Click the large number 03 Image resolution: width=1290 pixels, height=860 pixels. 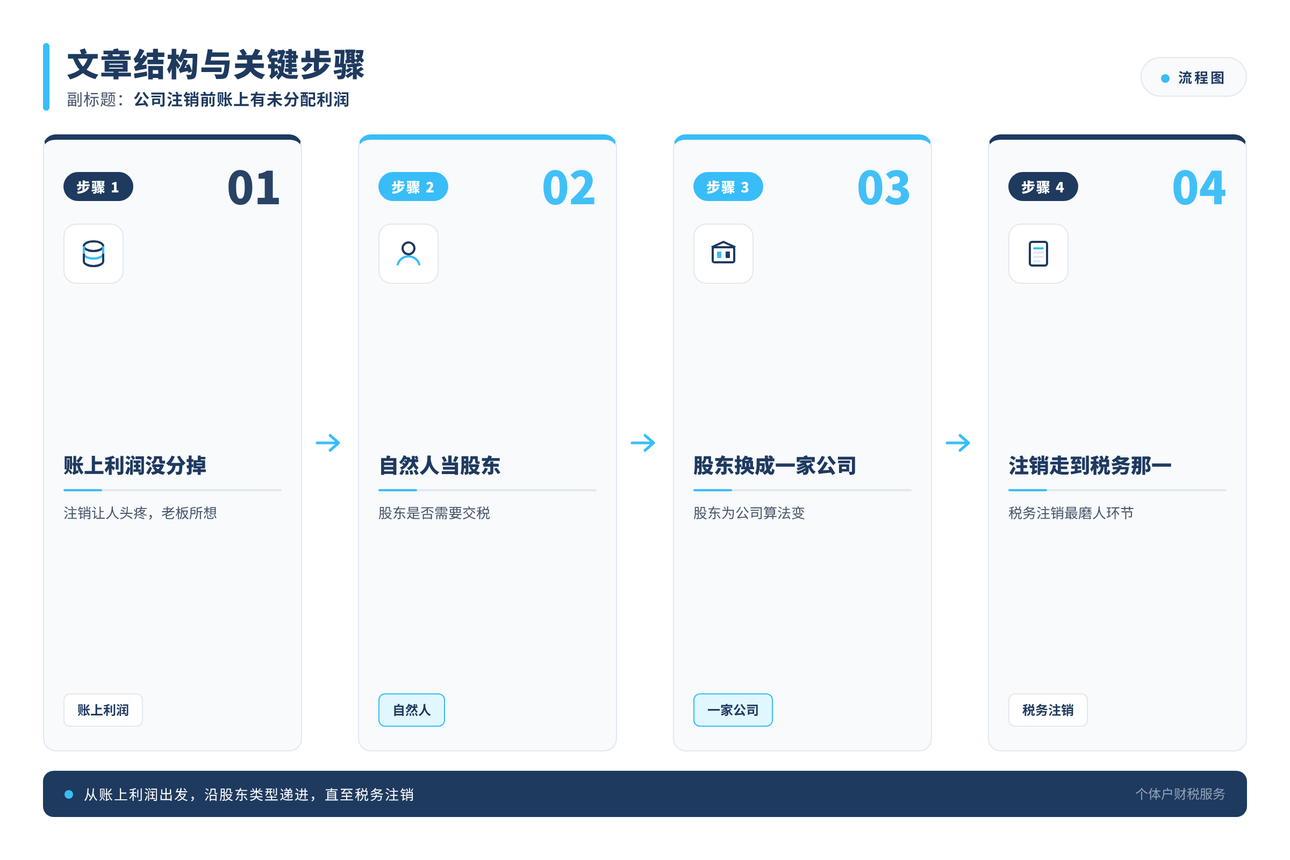click(883, 188)
